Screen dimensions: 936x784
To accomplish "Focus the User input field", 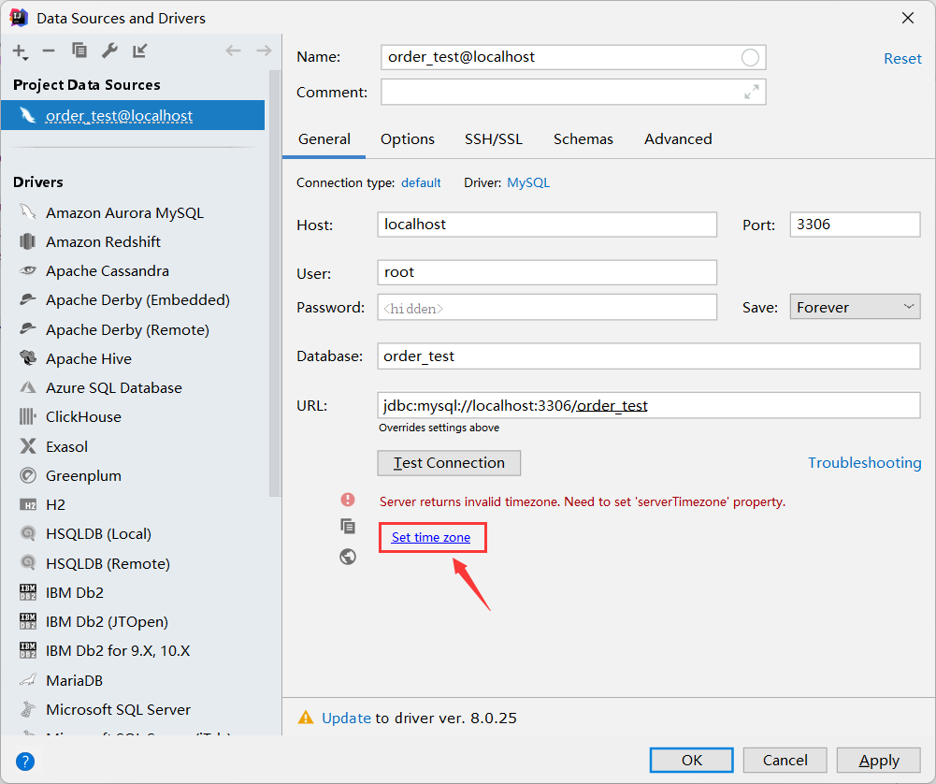I will click(x=547, y=272).
